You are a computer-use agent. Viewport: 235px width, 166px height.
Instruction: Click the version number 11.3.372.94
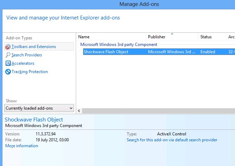coord(45,134)
